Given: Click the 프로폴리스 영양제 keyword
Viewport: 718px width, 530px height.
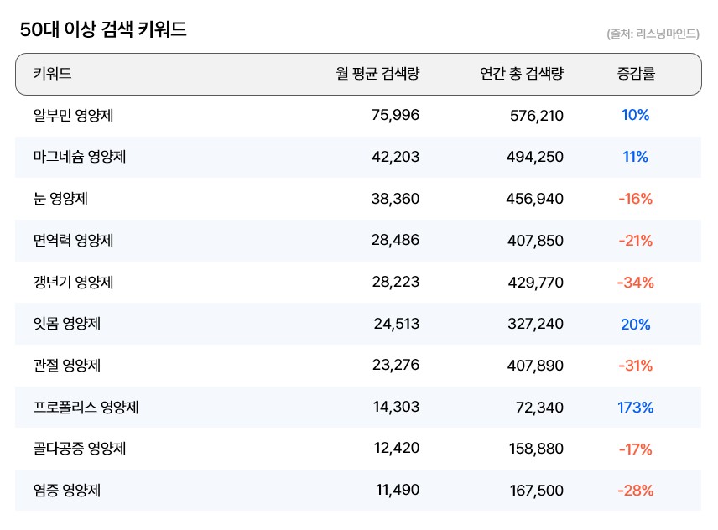Looking at the screenshot, I should coord(86,408).
